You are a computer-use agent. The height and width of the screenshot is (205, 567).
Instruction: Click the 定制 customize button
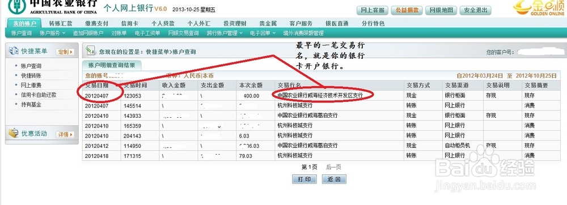coord(65,52)
